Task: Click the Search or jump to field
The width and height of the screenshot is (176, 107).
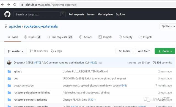Action: coord(40,14)
